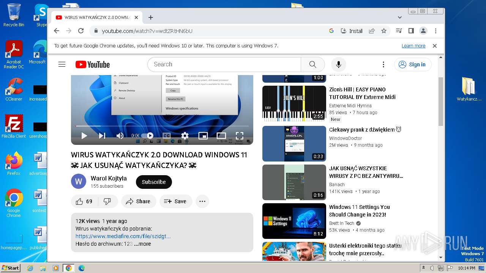Click the address bar URL
This screenshot has width=486, height=273.
[x=147, y=31]
